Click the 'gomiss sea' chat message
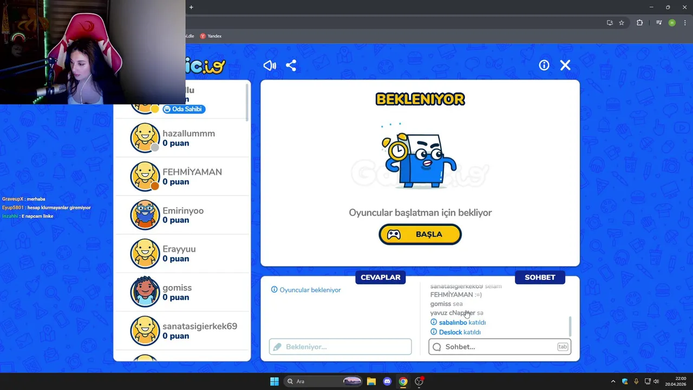Image resolution: width=693 pixels, height=390 pixels. [x=446, y=304]
